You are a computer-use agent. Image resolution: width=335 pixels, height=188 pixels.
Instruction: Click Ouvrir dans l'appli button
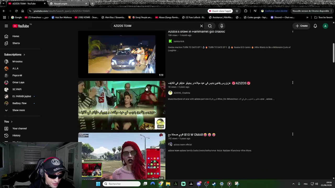pyautogui.click(x=220, y=11)
